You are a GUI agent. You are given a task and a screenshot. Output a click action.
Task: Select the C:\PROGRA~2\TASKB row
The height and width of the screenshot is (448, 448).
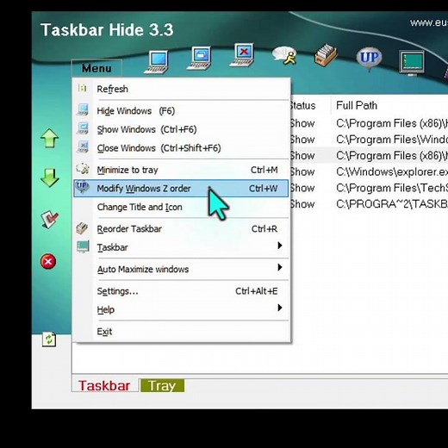pos(369,204)
